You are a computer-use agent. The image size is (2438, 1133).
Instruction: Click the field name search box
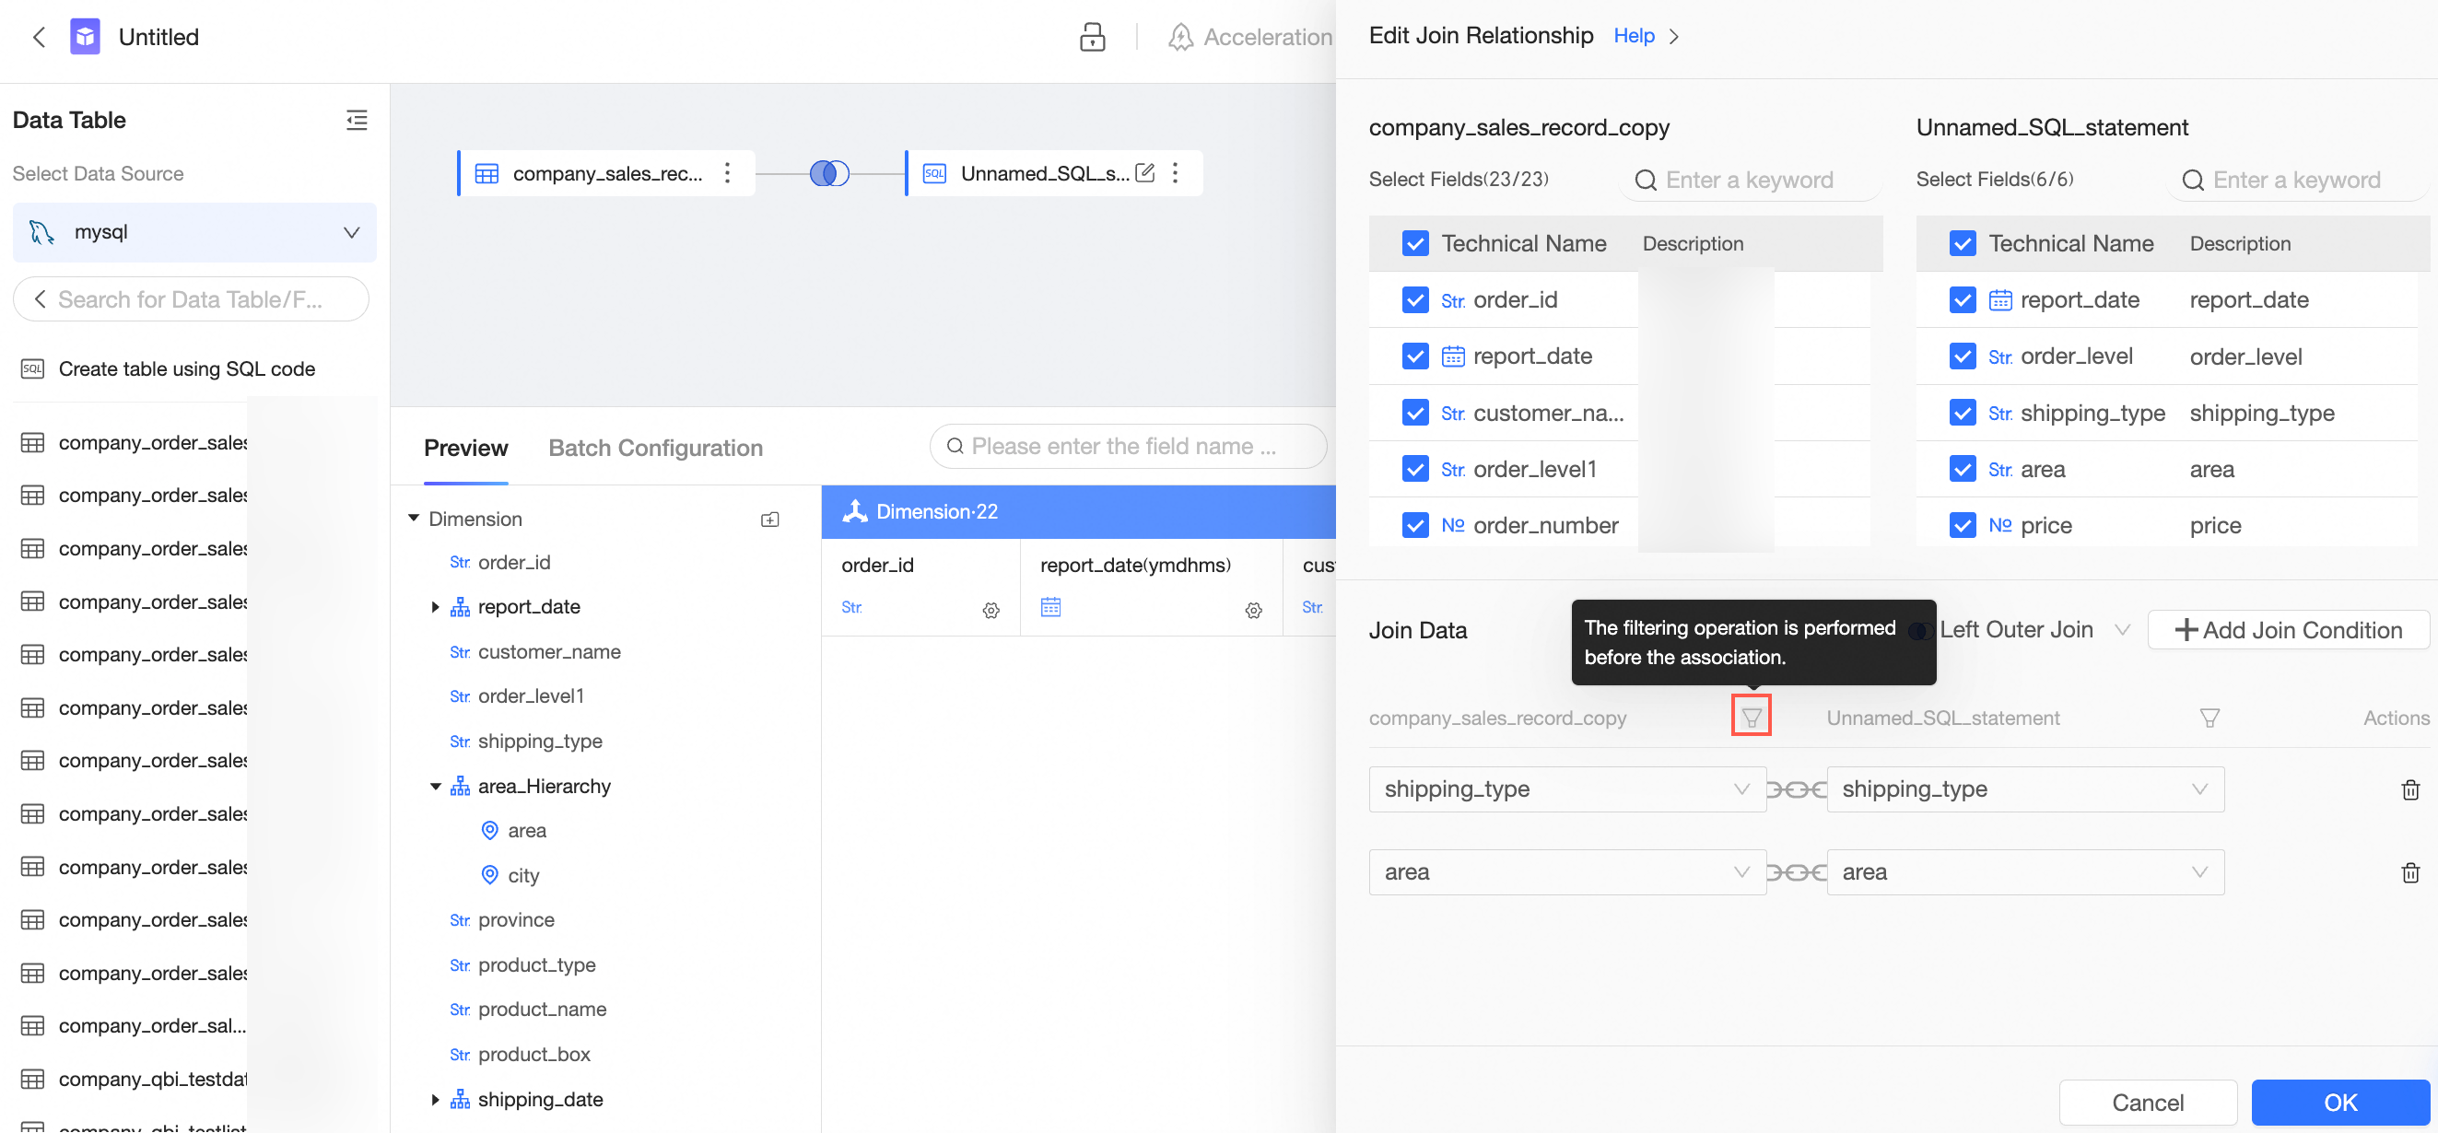click(x=1126, y=446)
